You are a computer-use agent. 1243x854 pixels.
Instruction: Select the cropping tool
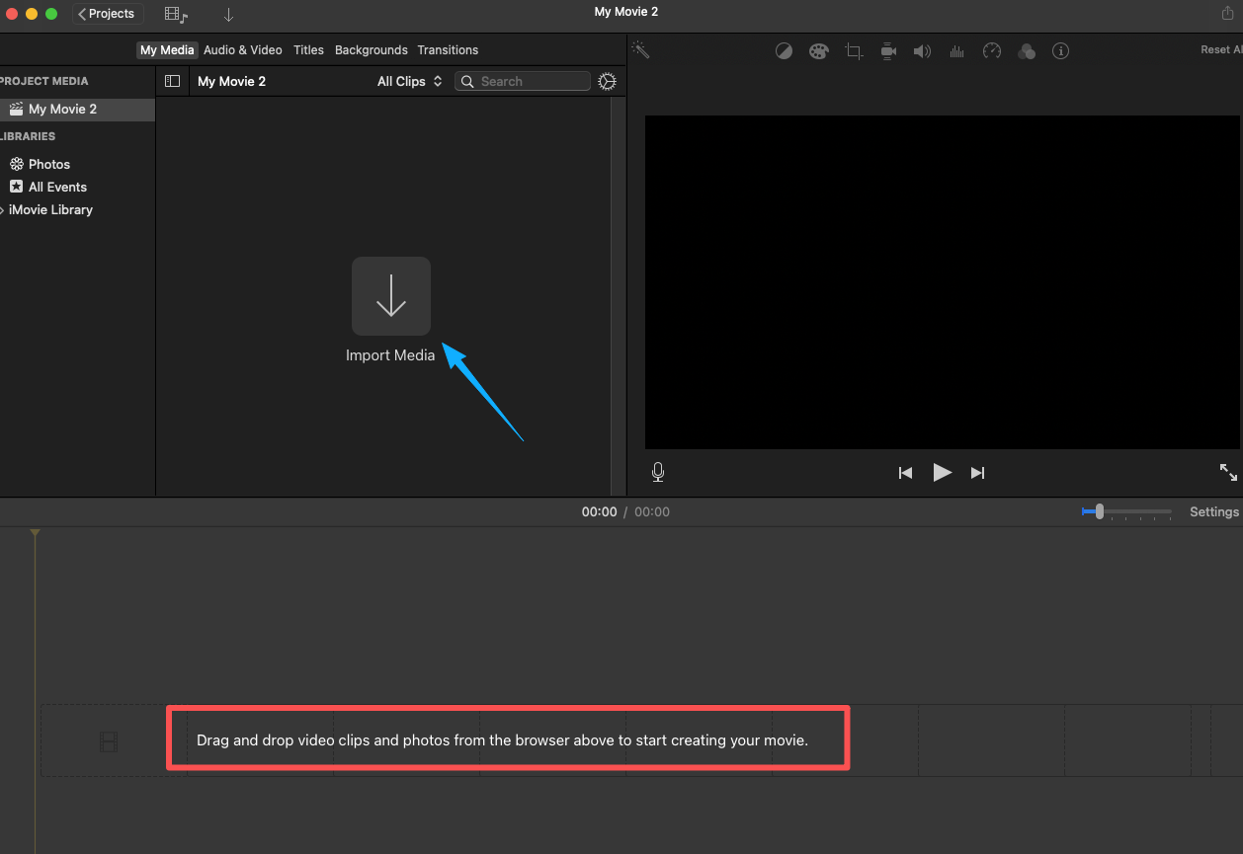coord(854,51)
